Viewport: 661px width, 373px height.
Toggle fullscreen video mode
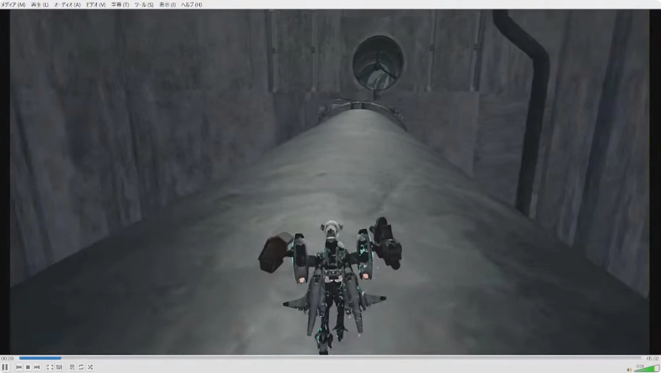[x=50, y=367]
